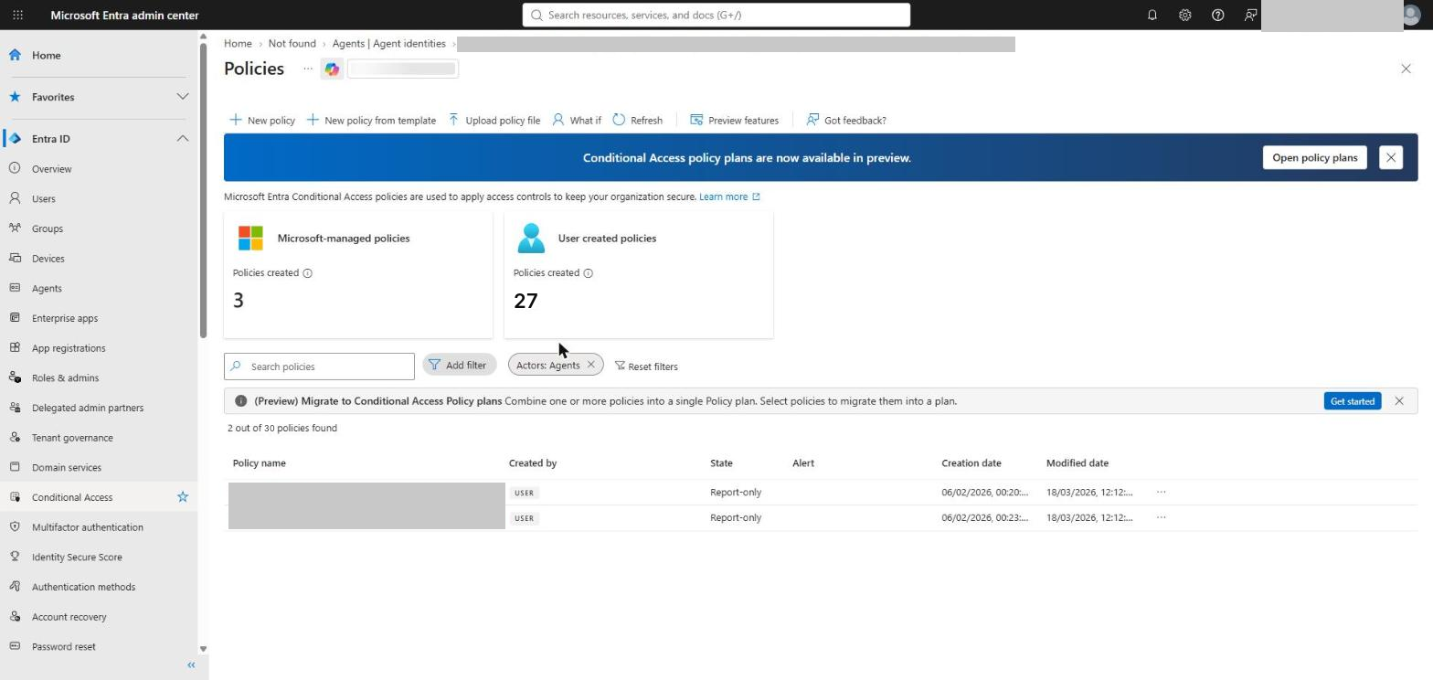Open the feedback icon in top bar
The height and width of the screenshot is (680, 1433).
(x=1250, y=16)
